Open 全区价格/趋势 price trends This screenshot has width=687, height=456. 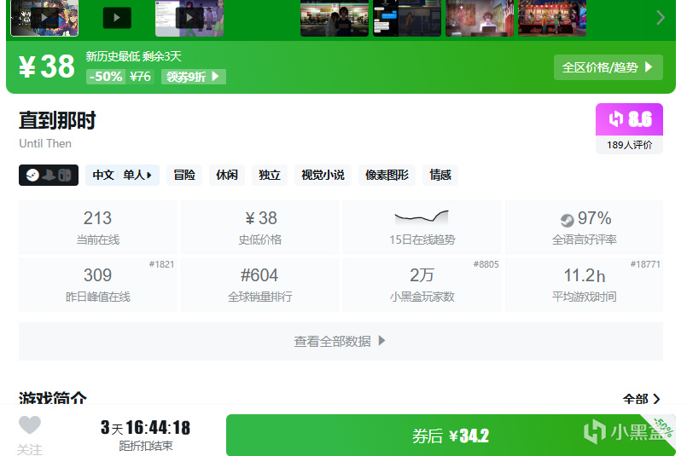tap(608, 67)
